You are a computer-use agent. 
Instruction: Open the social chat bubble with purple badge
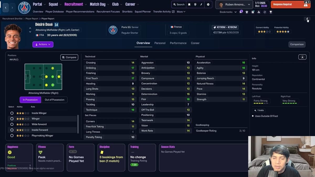[241, 12]
